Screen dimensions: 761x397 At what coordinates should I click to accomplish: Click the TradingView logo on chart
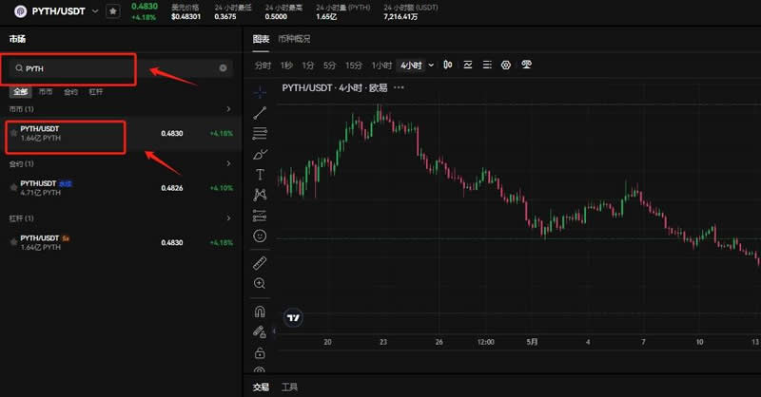coord(295,317)
